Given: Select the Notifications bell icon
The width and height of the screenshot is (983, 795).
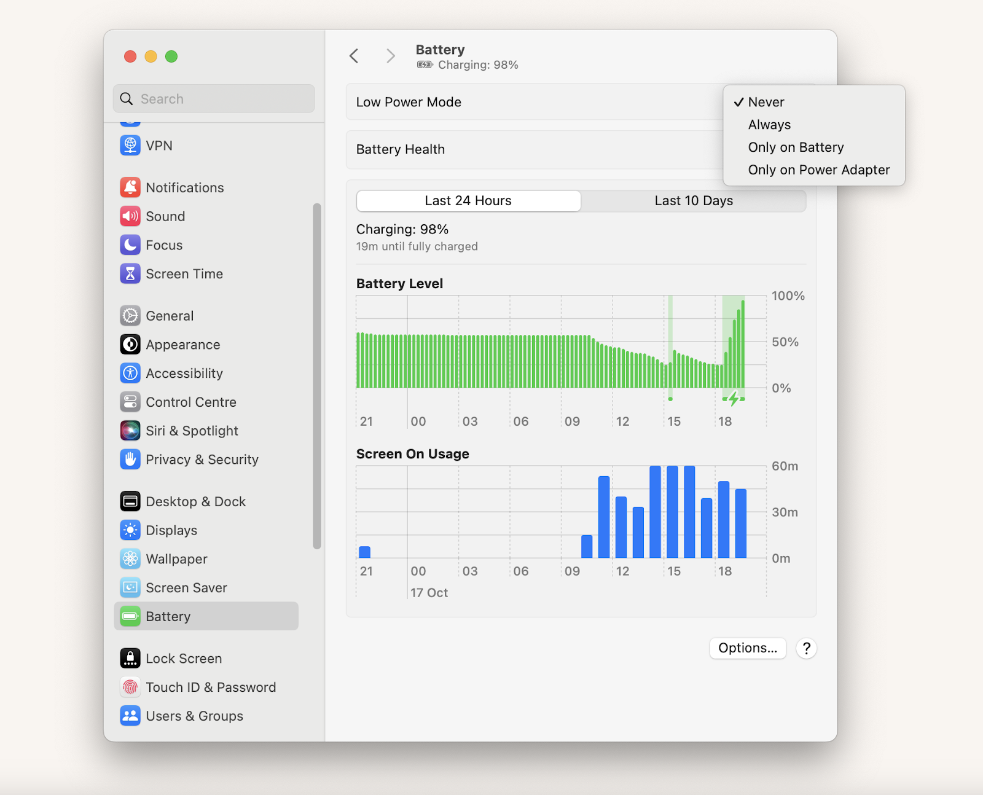Looking at the screenshot, I should click(x=130, y=187).
